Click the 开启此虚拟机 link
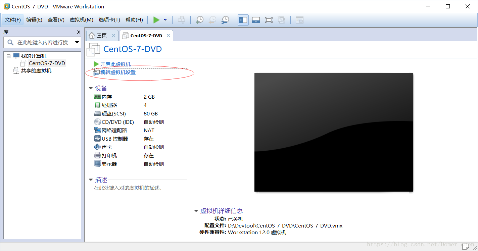The height and width of the screenshot is (251, 478). coord(115,64)
